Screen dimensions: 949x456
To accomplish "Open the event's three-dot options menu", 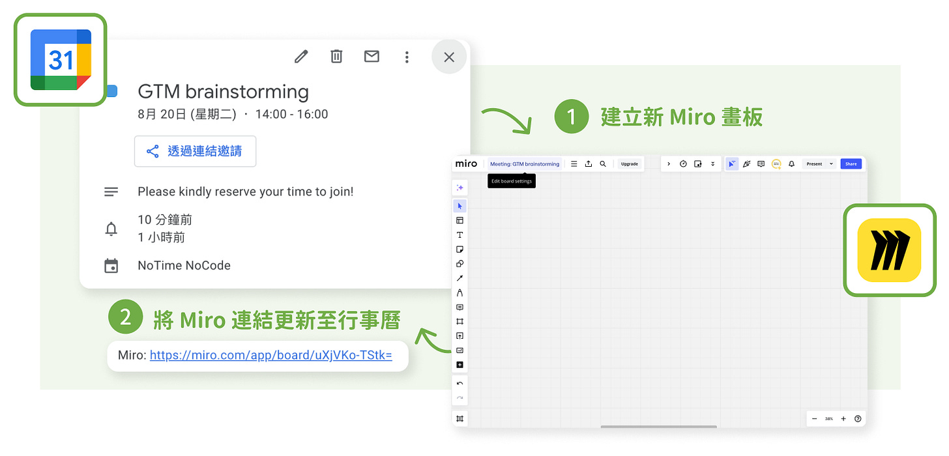I will tap(407, 57).
